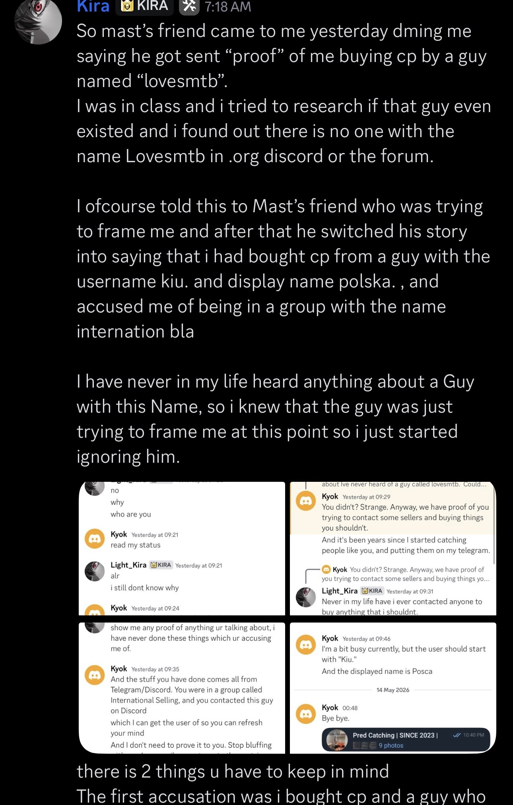The height and width of the screenshot is (805, 513).
Task: Click the Light_Kira name at 09:31
Action: [340, 591]
